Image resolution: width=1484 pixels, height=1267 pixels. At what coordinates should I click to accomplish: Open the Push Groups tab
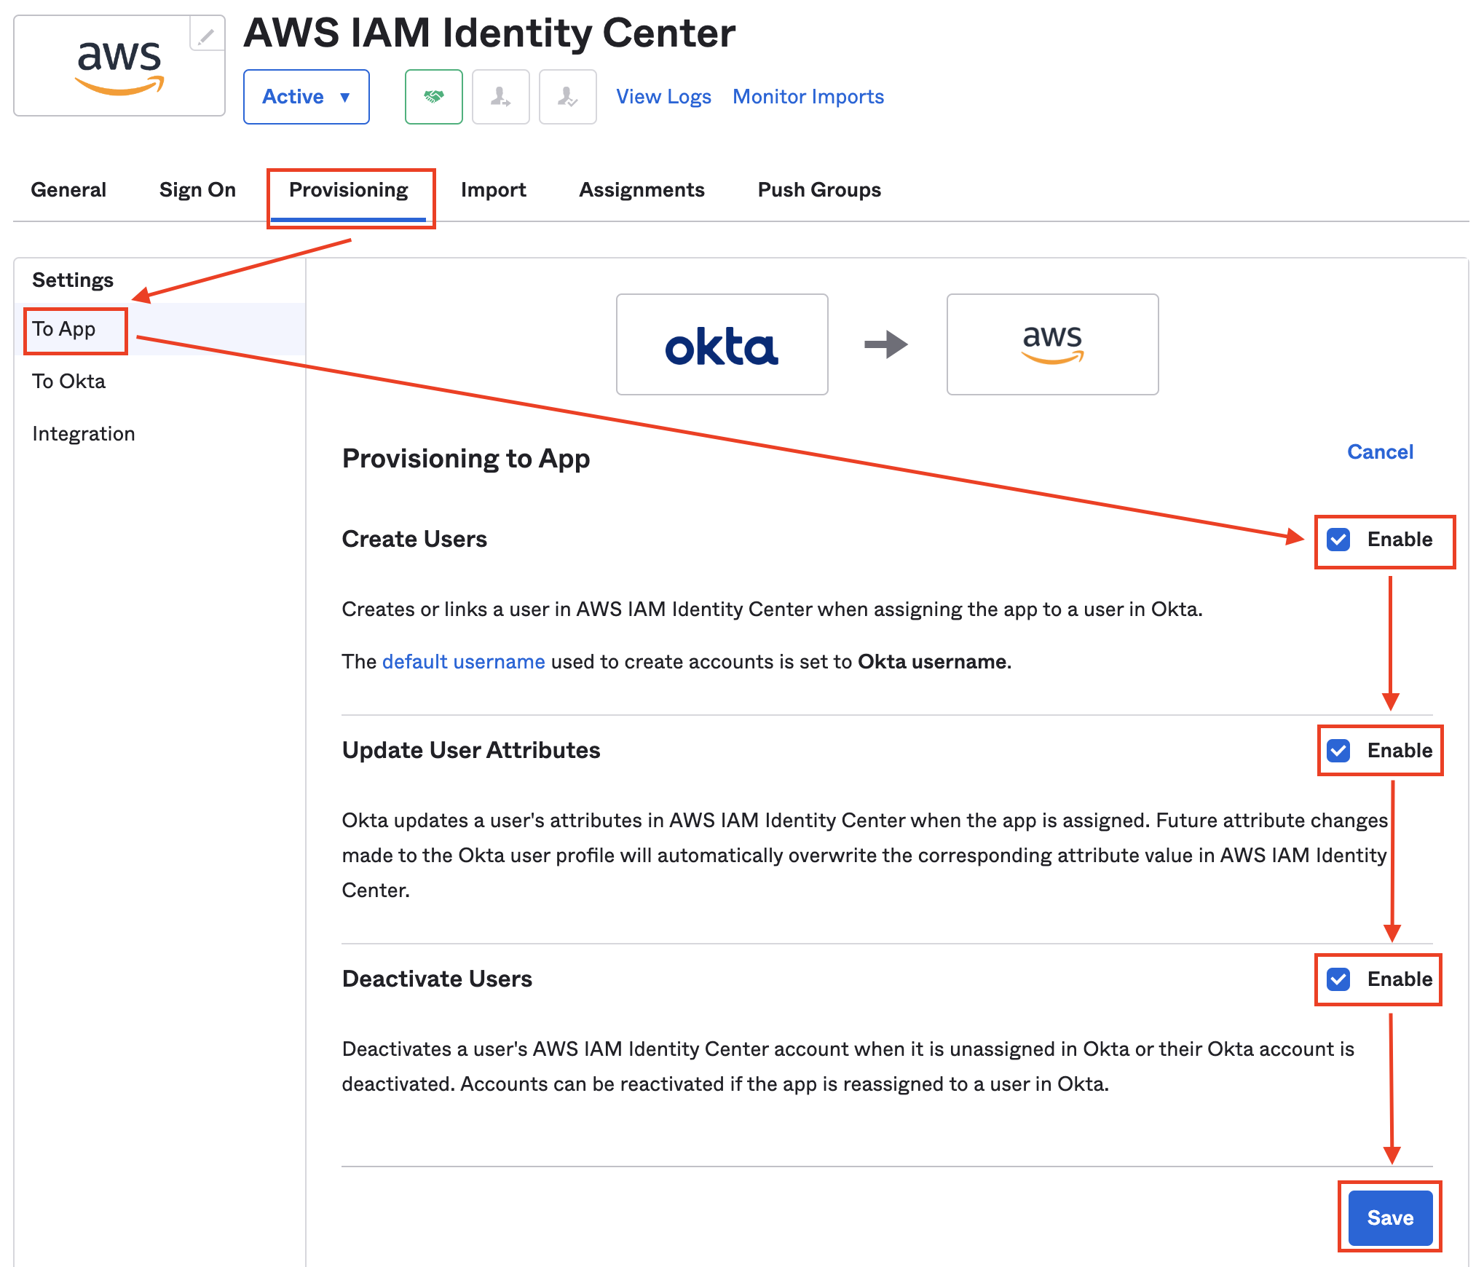pyautogui.click(x=819, y=190)
